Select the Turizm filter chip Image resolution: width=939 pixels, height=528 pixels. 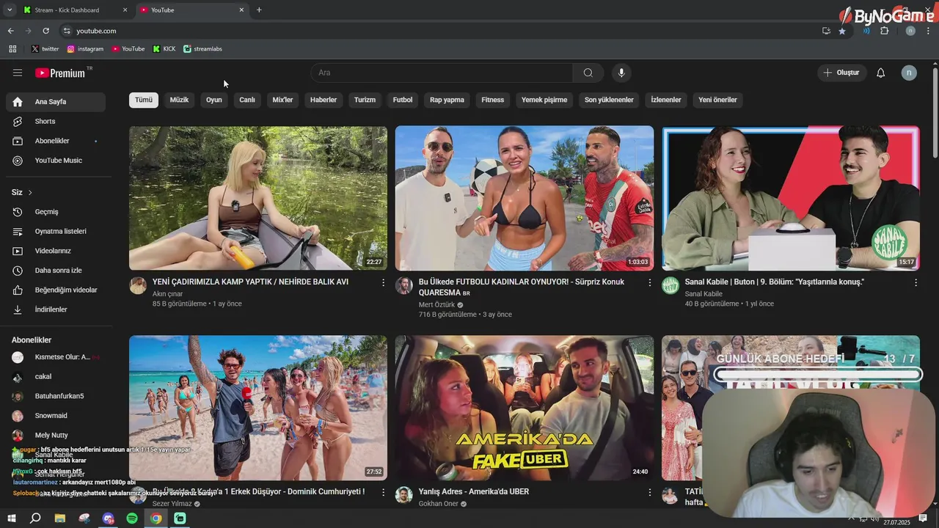pyautogui.click(x=365, y=100)
